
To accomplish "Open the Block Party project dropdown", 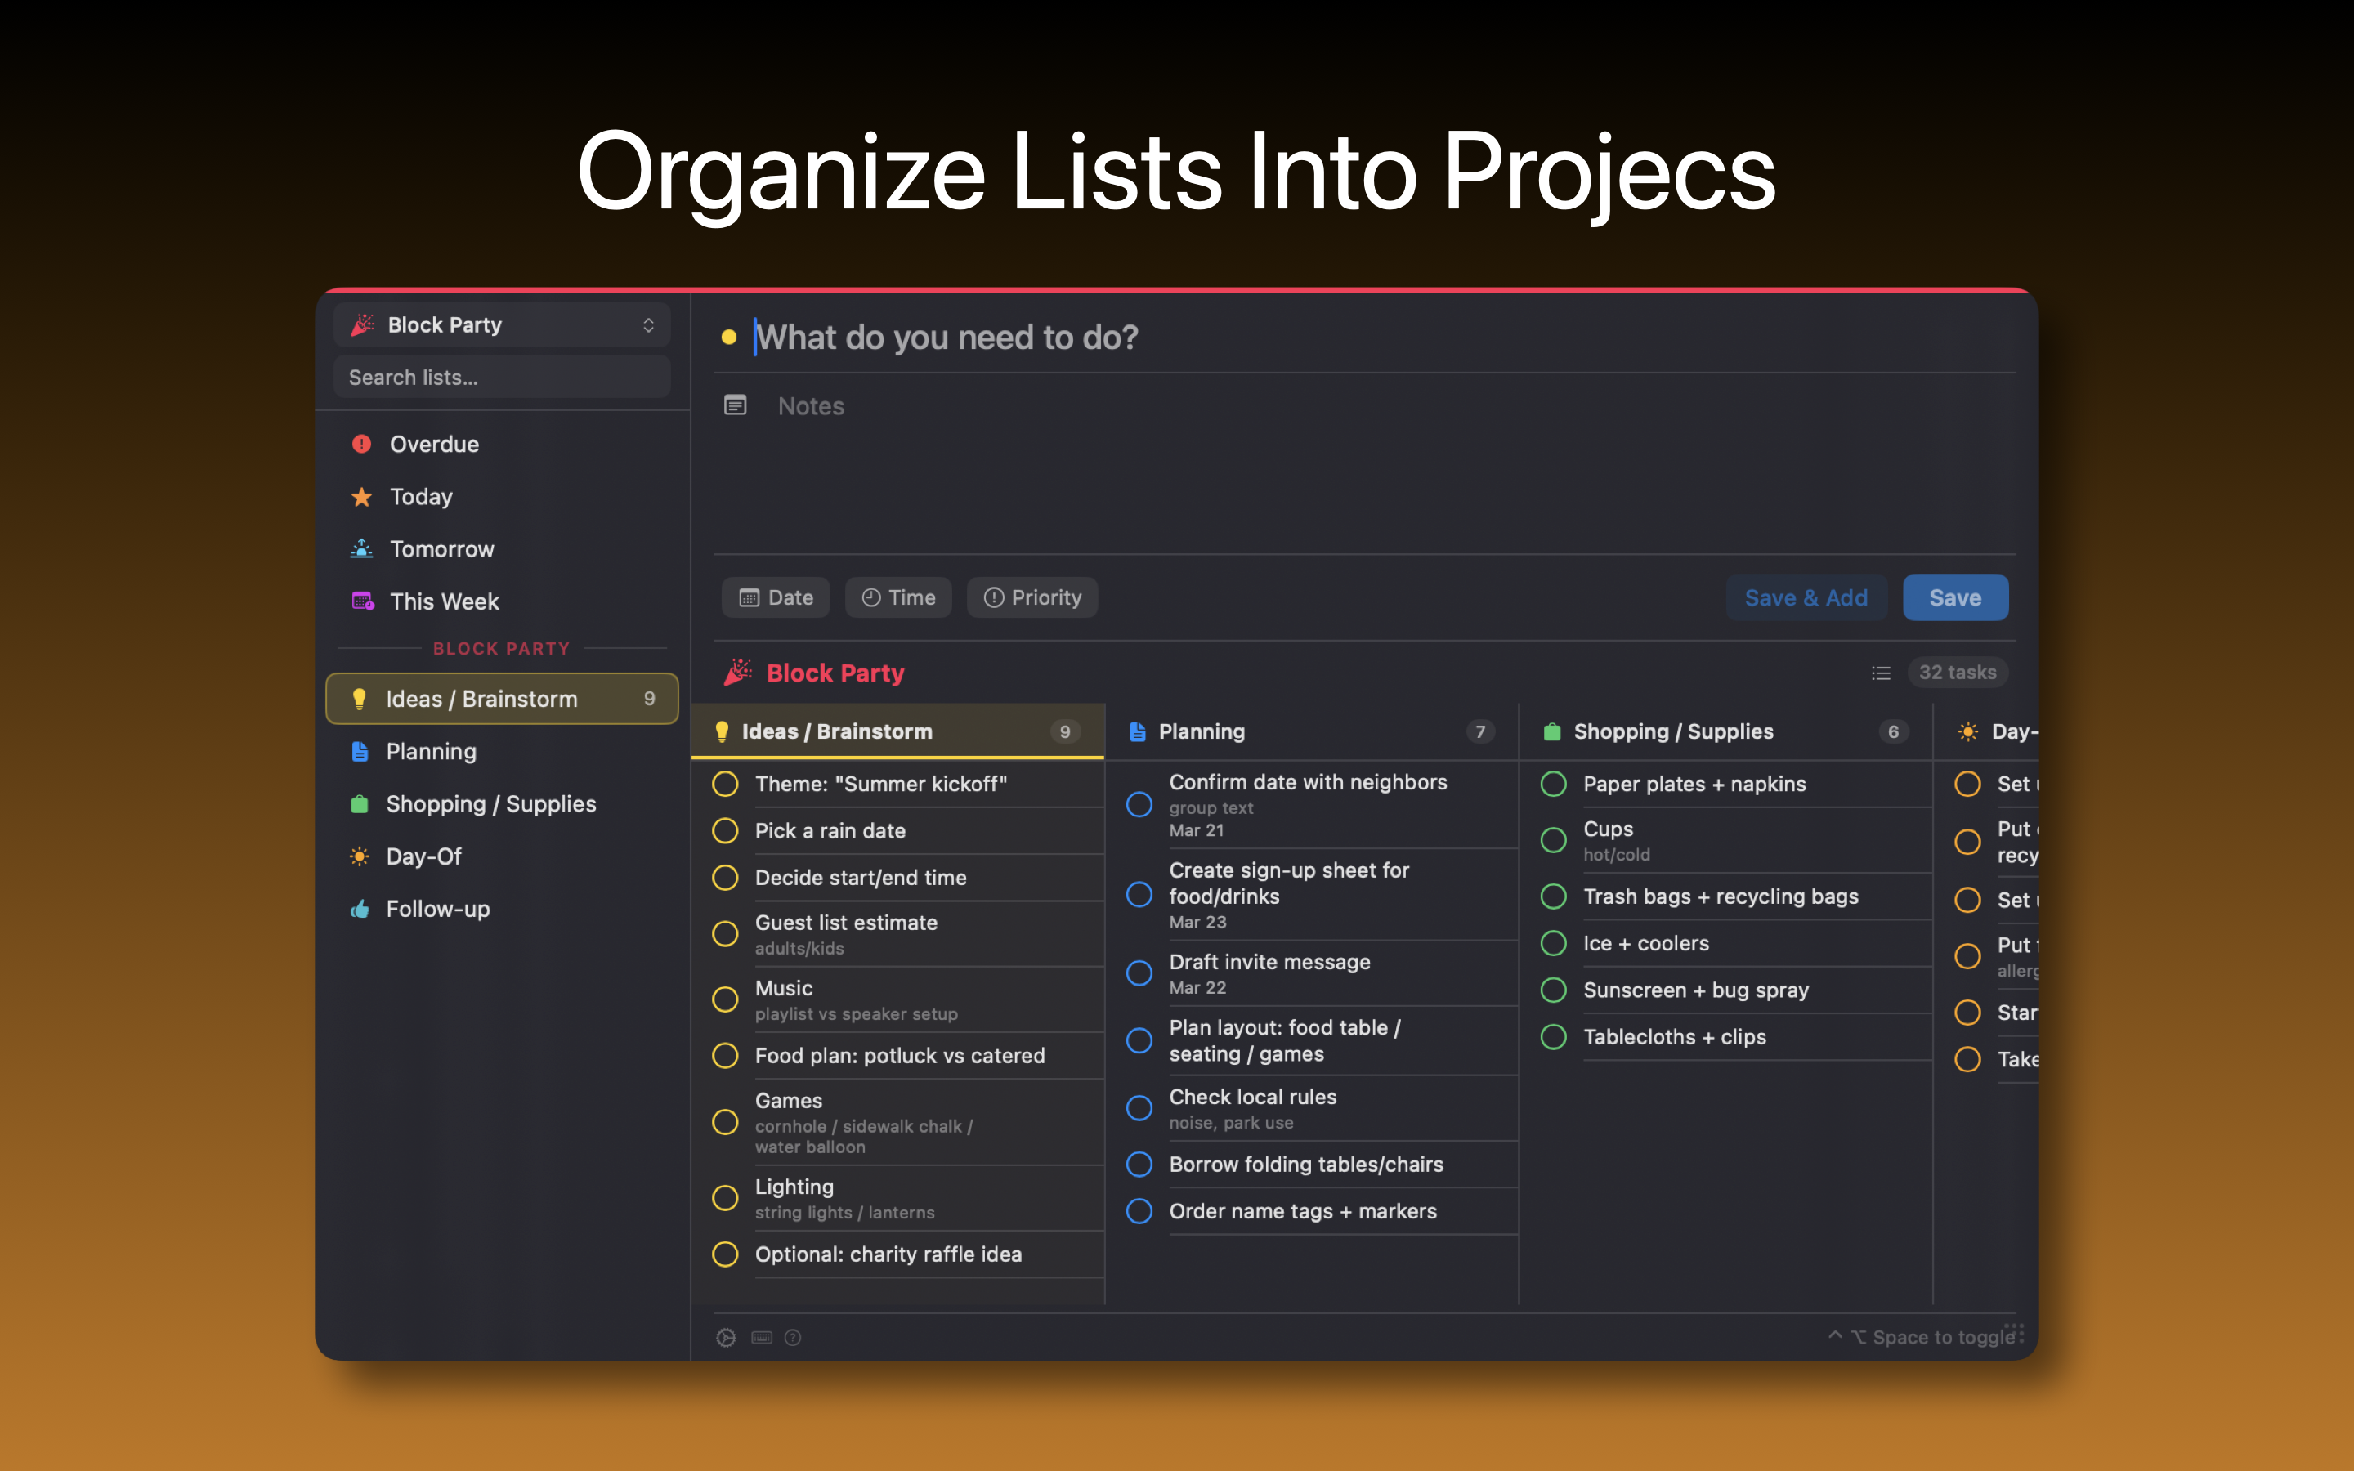I will [502, 325].
